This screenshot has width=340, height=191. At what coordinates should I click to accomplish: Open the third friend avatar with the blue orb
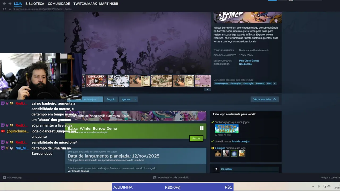pos(234,153)
